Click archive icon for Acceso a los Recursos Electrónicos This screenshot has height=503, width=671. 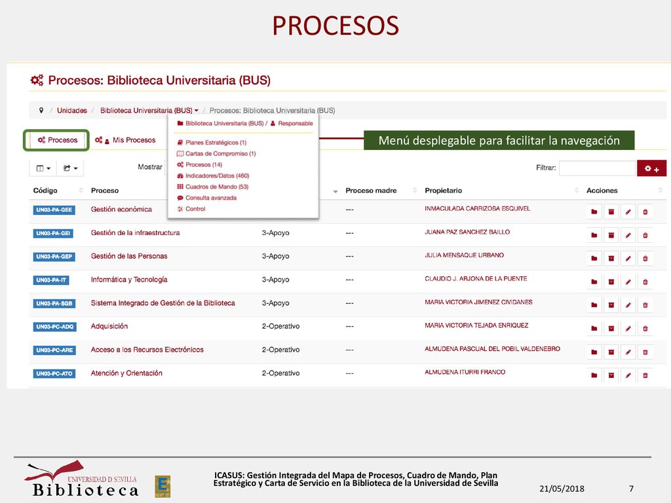coord(611,352)
